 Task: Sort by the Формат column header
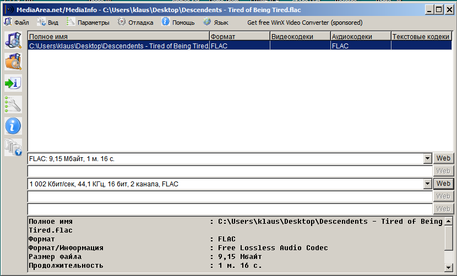240,36
